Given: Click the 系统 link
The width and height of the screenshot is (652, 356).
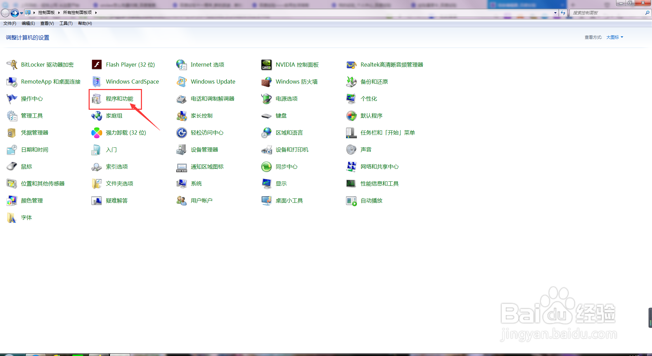Looking at the screenshot, I should pyautogui.click(x=196, y=183).
